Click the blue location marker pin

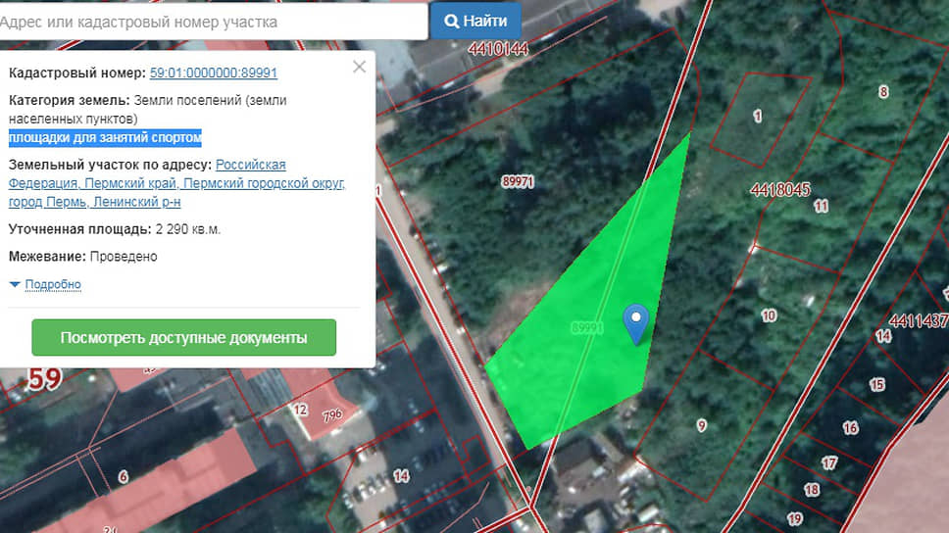tap(637, 321)
